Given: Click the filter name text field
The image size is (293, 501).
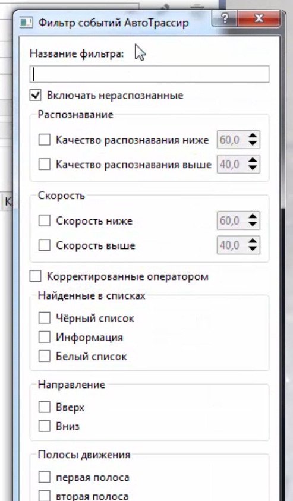Looking at the screenshot, I should pyautogui.click(x=149, y=74).
